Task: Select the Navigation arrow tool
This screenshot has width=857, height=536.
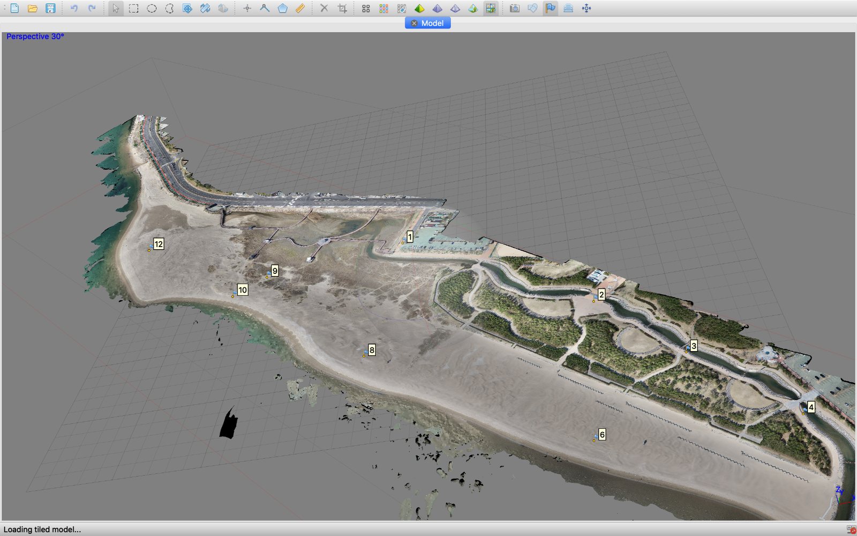Action: (116, 8)
